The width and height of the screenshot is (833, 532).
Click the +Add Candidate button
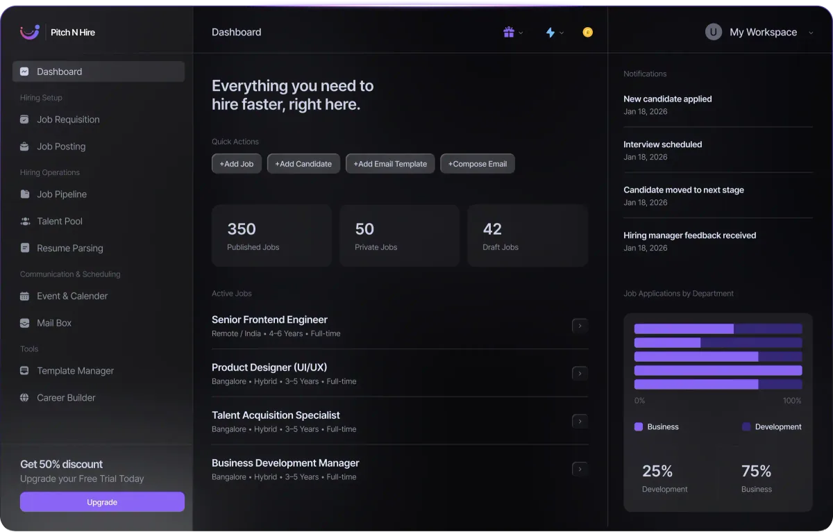[303, 164]
